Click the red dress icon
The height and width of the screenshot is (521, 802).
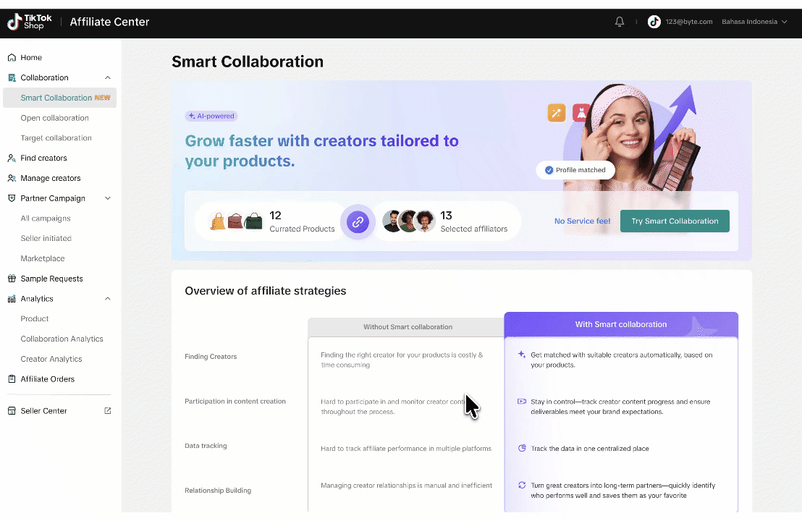pyautogui.click(x=581, y=113)
